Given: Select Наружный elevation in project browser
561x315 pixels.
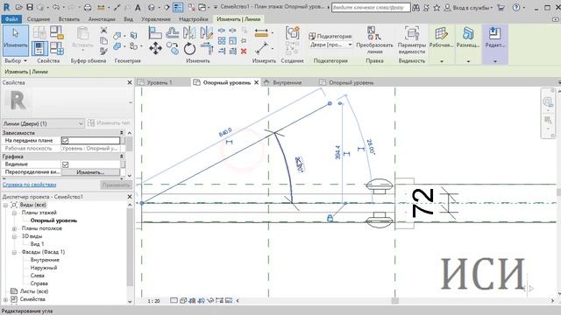Looking at the screenshot, I should click(x=44, y=268).
